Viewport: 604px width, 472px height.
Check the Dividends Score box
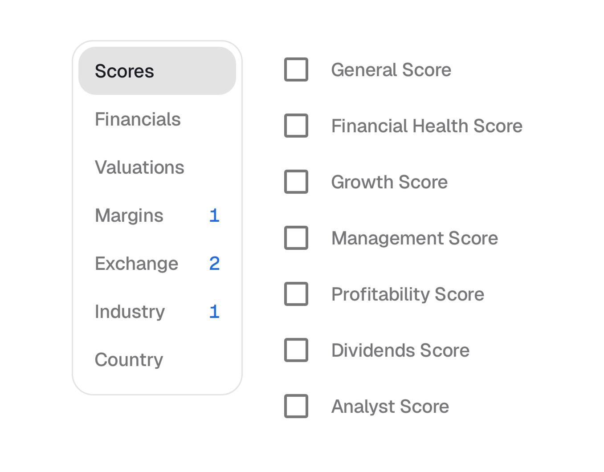[x=296, y=350]
